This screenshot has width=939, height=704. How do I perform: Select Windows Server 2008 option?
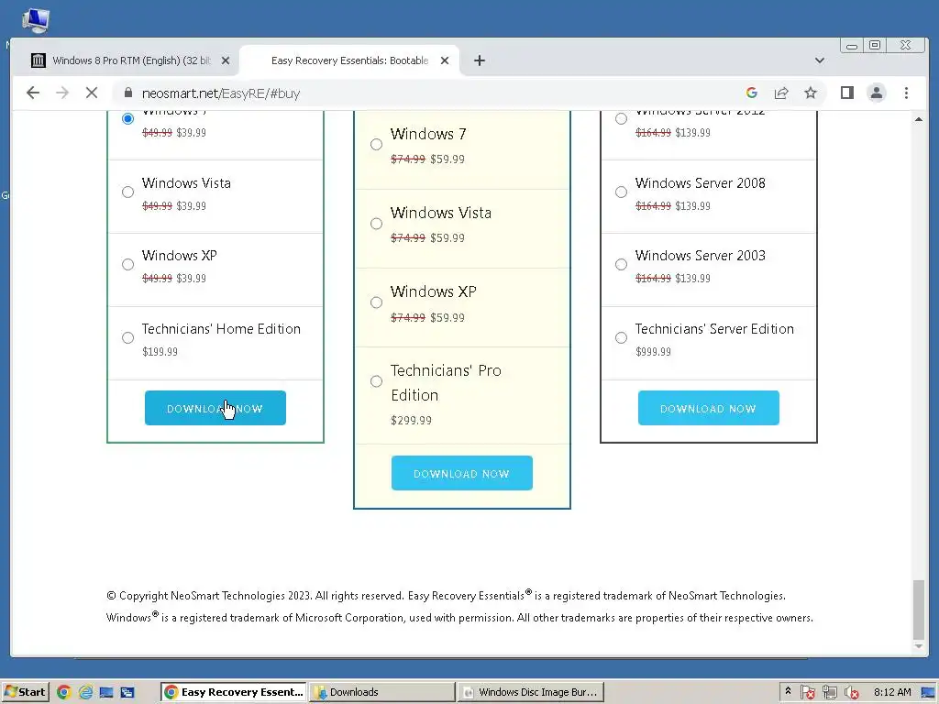tap(621, 192)
